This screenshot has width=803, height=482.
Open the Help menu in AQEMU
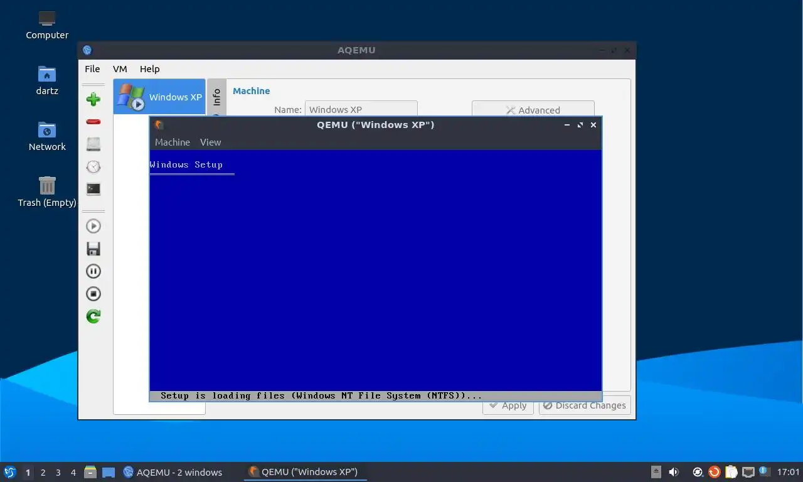(150, 69)
